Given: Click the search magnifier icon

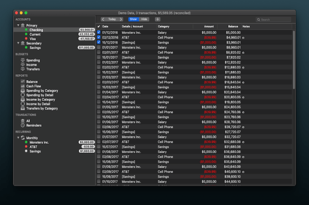Looking at the screenshot, I should 259,20.
